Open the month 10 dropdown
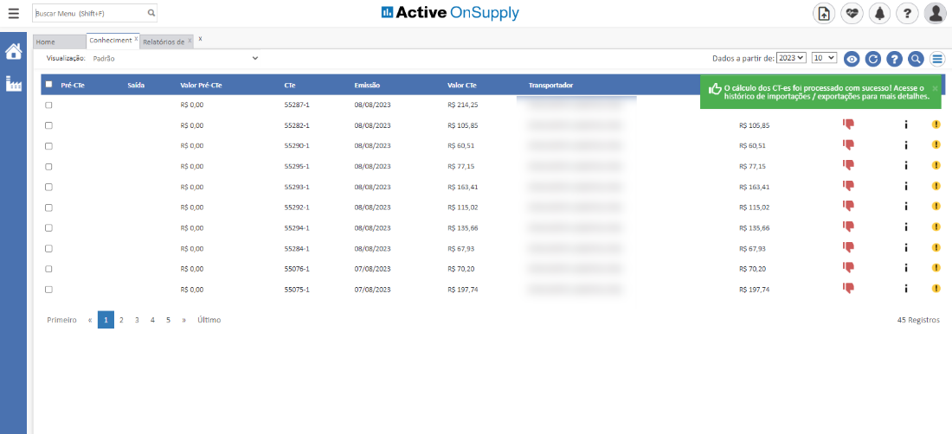Screen dimensions: 952x434 (824, 58)
